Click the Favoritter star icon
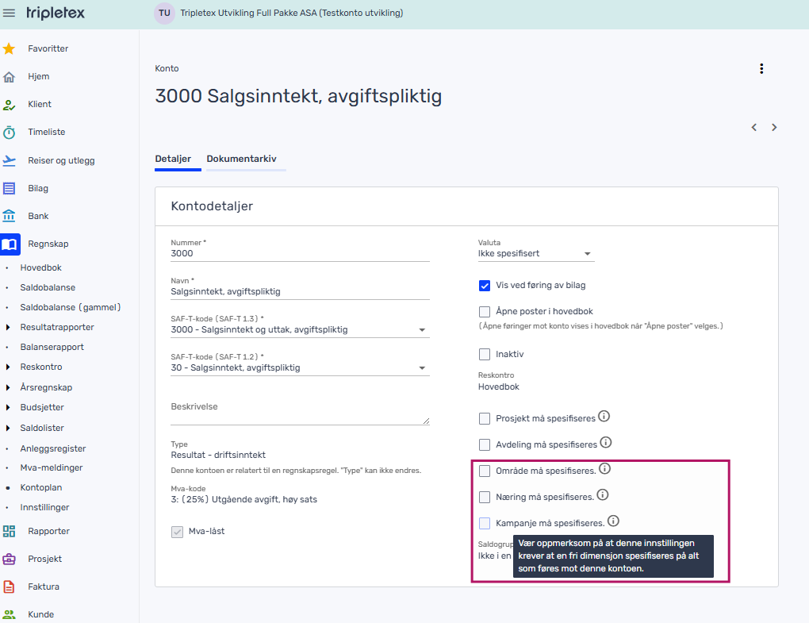 pyautogui.click(x=10, y=48)
